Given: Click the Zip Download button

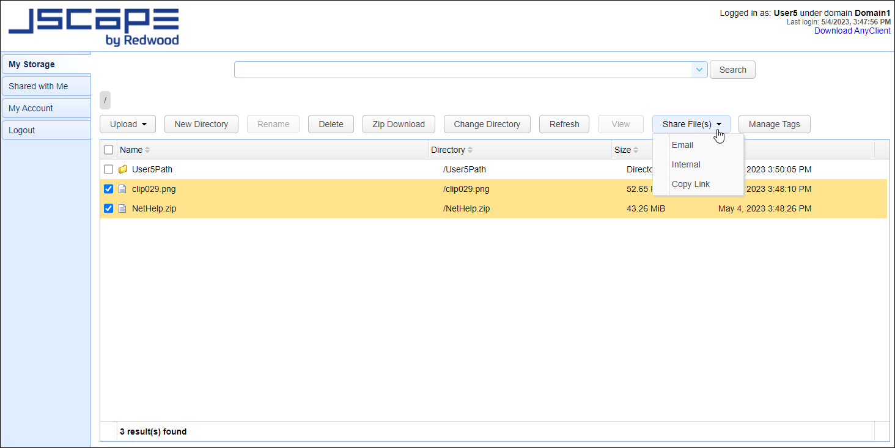Looking at the screenshot, I should [x=399, y=124].
